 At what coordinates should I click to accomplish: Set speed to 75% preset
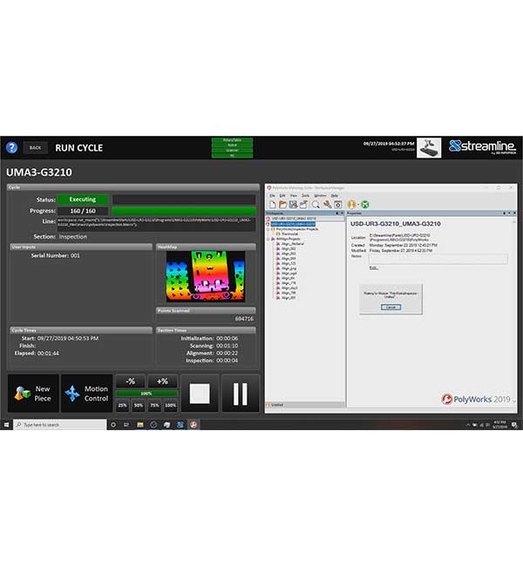click(x=153, y=405)
